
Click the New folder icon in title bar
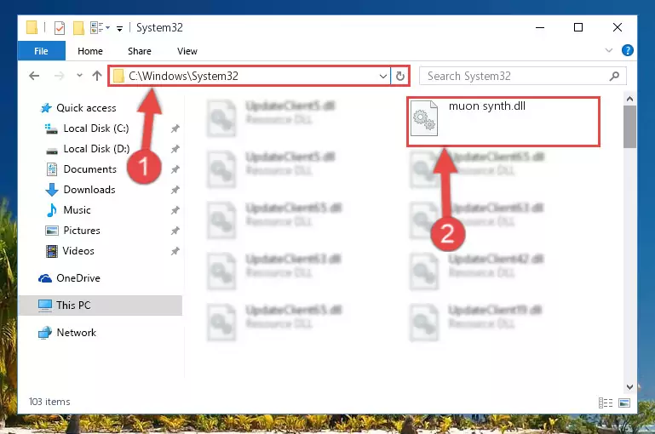pos(78,28)
